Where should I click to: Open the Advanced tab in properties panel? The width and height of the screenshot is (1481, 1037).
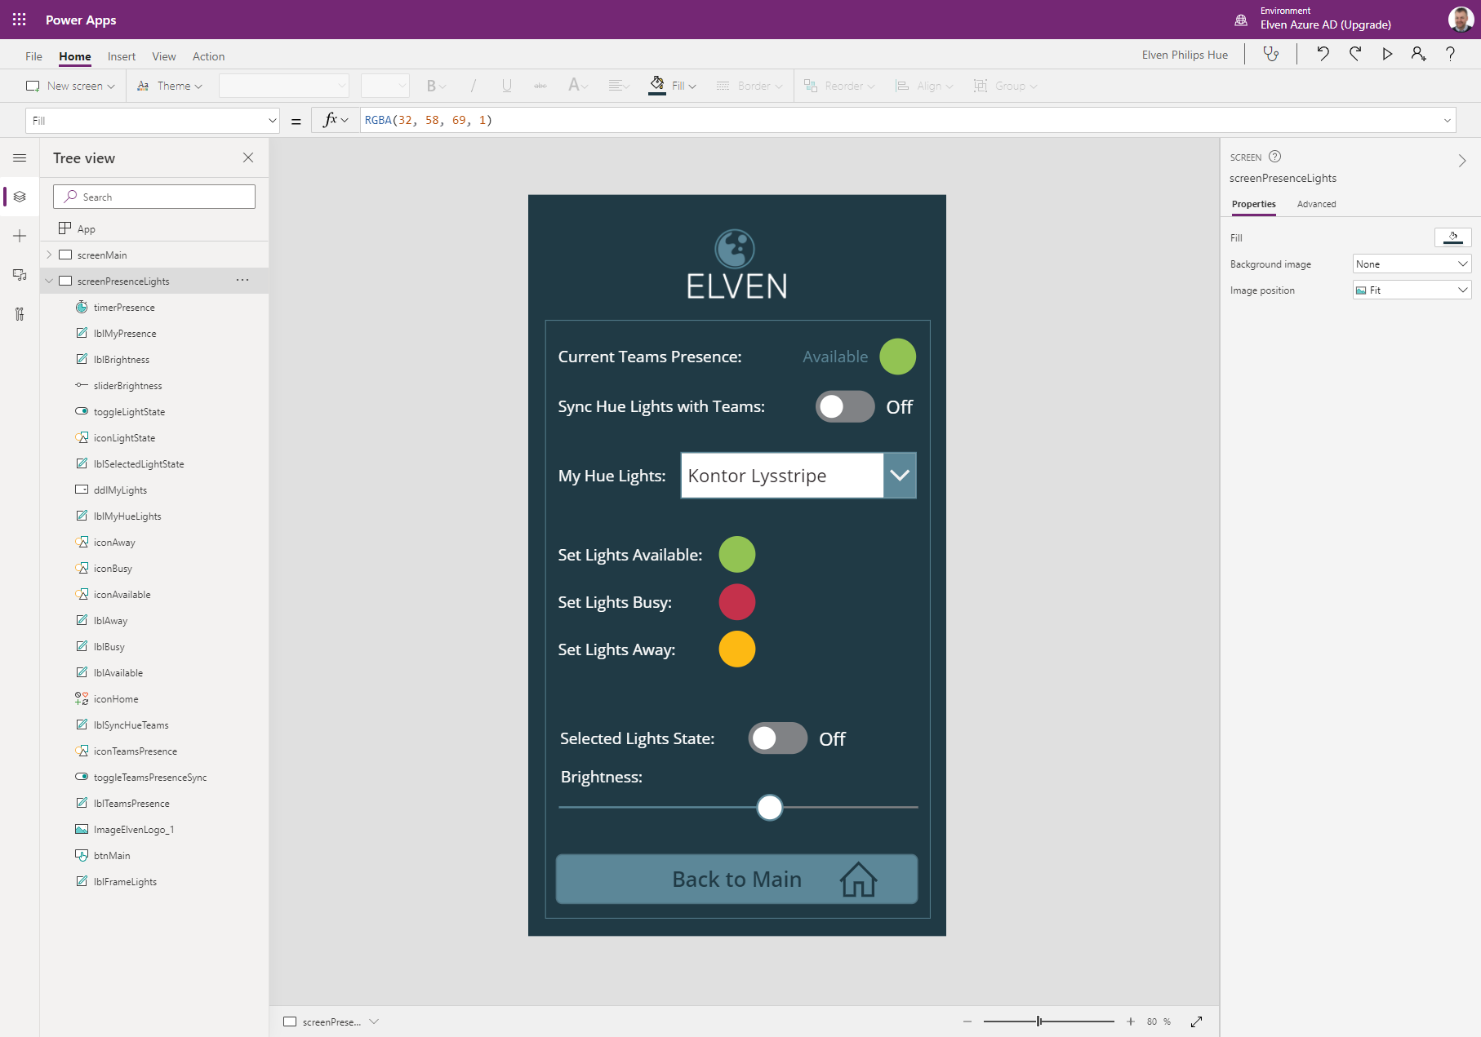[x=1317, y=204]
